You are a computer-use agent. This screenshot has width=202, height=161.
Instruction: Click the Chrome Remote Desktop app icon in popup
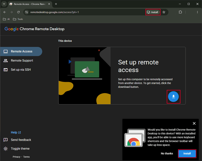click(x=135, y=138)
